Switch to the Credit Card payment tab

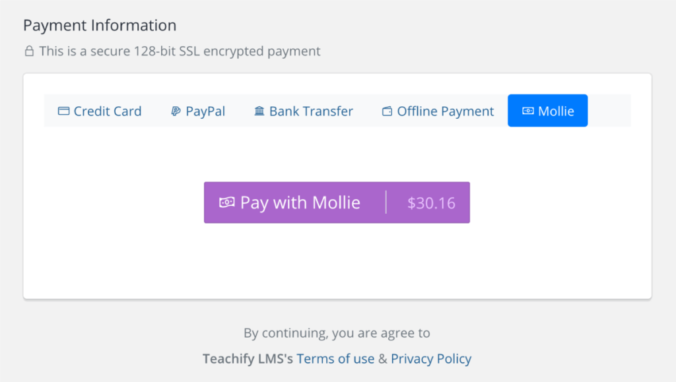click(100, 111)
